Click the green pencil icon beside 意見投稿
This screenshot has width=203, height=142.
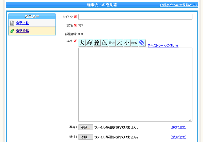tap(12, 31)
